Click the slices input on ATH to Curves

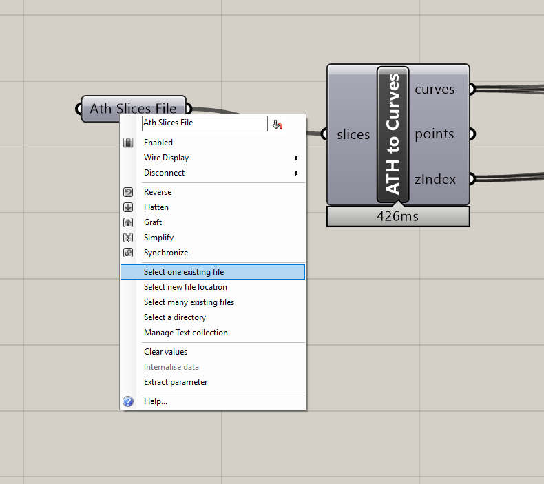(353, 135)
